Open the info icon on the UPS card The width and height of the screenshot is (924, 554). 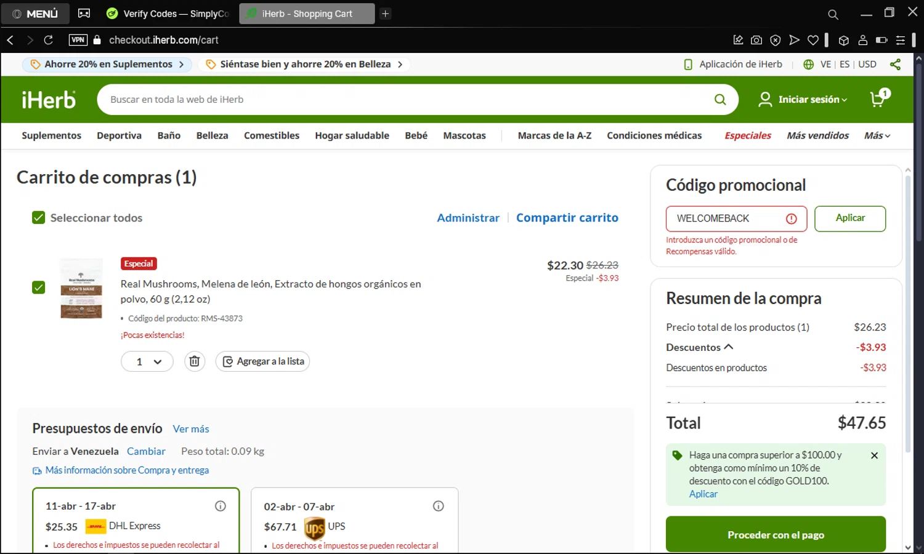point(439,506)
